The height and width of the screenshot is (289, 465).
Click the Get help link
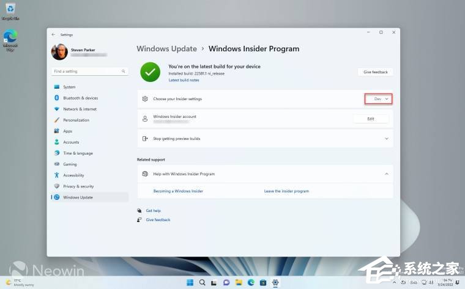(154, 211)
